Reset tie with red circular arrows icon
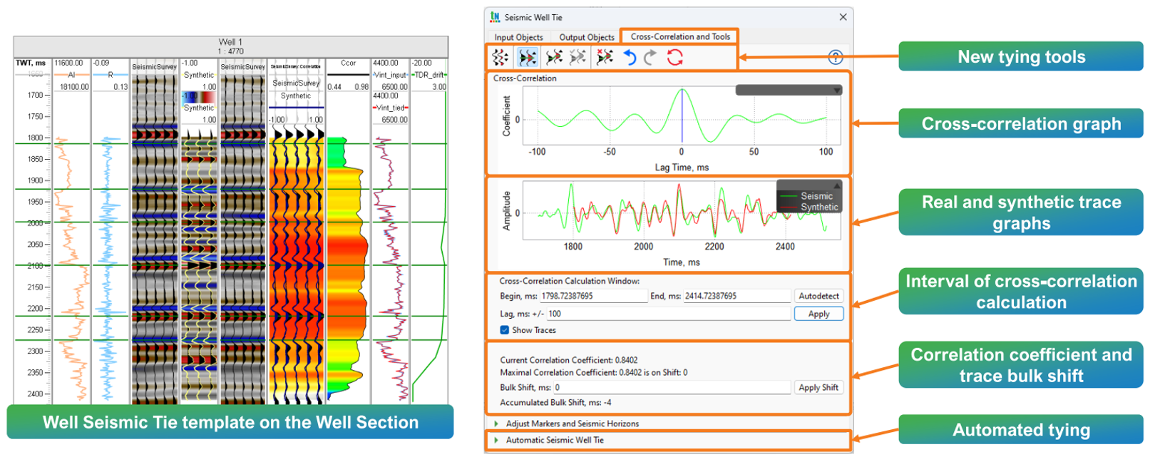 [674, 57]
